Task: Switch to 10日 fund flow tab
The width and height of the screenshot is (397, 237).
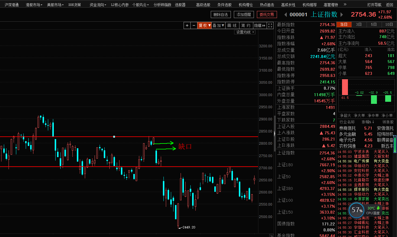Action: pyautogui.click(x=389, y=25)
